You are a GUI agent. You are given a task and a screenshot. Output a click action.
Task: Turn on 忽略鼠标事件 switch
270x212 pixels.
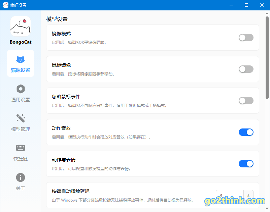246,101
